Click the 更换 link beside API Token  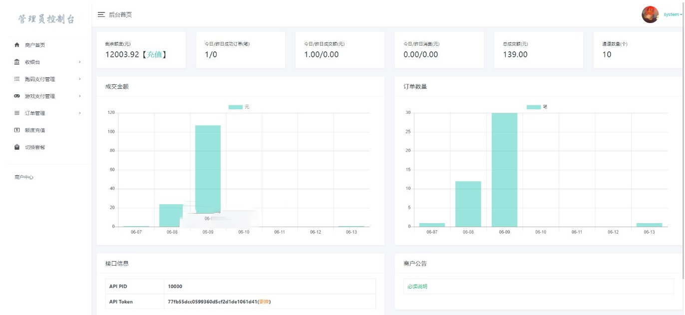click(264, 302)
